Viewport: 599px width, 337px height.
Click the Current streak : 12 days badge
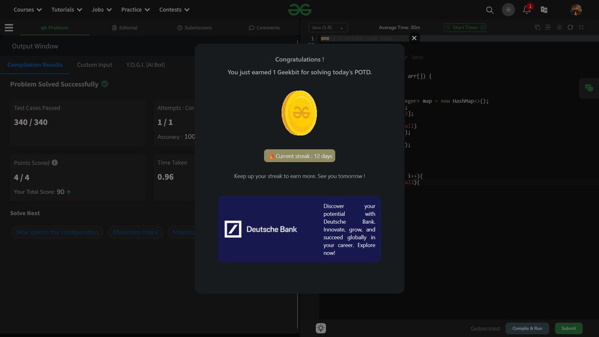click(299, 156)
